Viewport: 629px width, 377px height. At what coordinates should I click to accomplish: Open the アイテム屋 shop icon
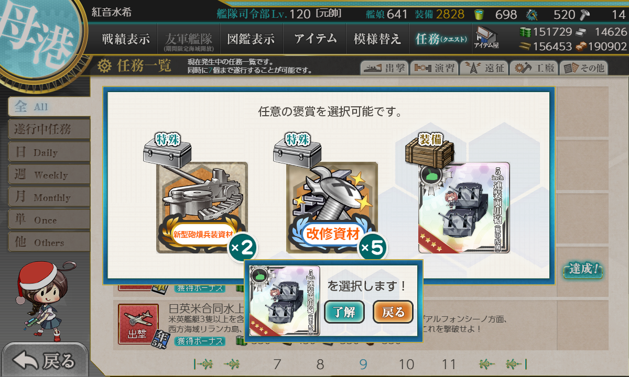point(486,38)
